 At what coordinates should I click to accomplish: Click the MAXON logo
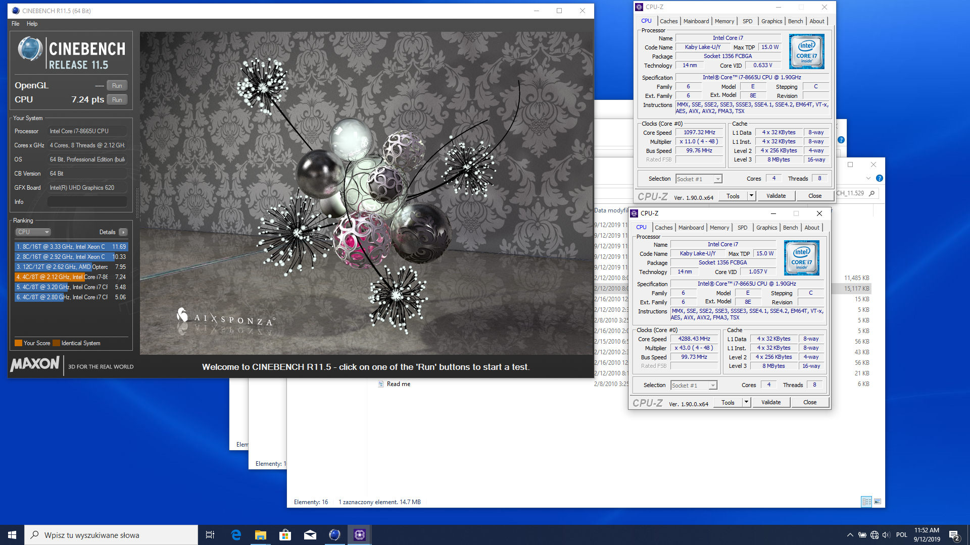click(35, 364)
